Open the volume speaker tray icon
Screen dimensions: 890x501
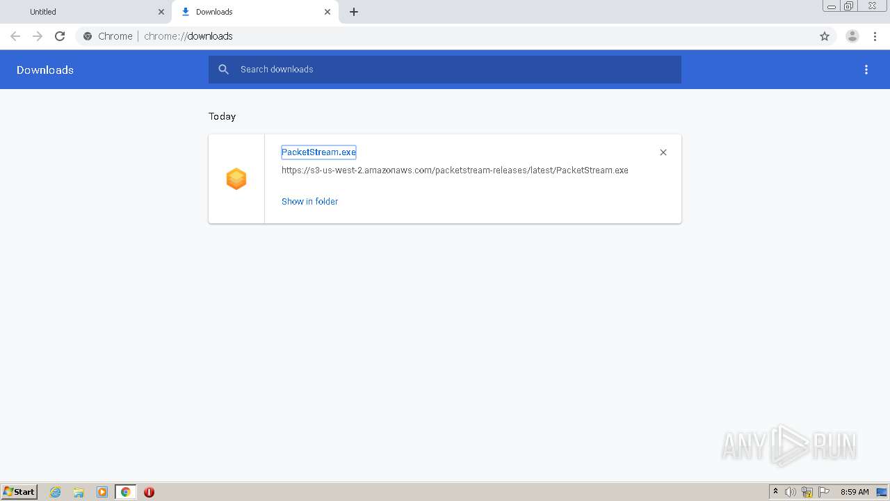point(791,492)
